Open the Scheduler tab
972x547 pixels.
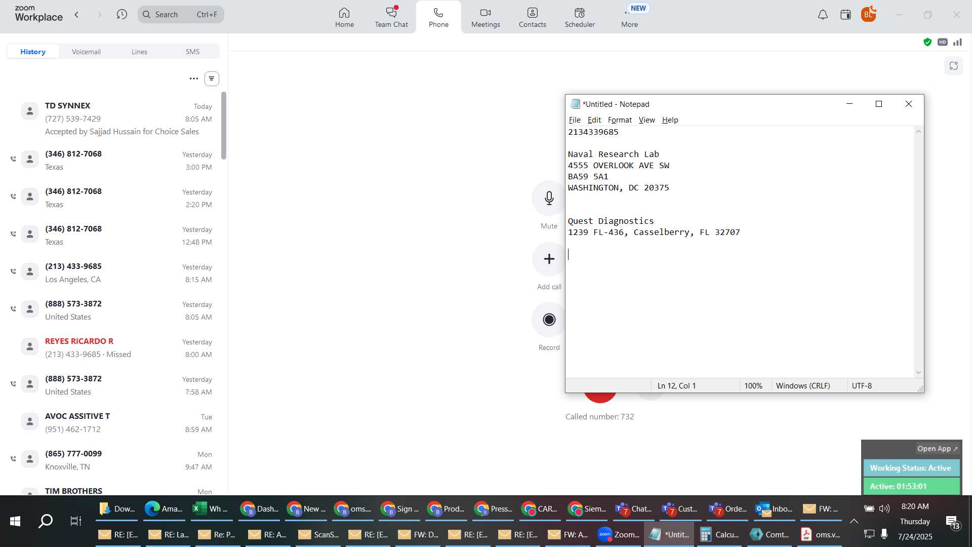click(x=580, y=17)
